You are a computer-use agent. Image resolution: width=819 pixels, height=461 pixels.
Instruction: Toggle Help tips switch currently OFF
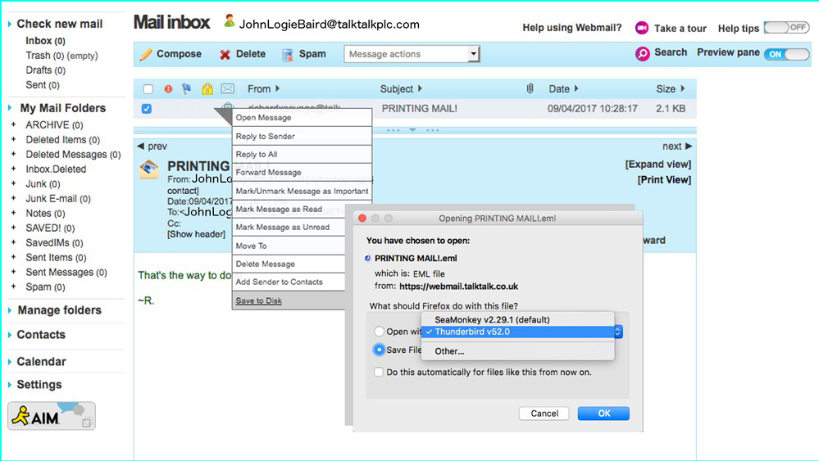point(786,27)
